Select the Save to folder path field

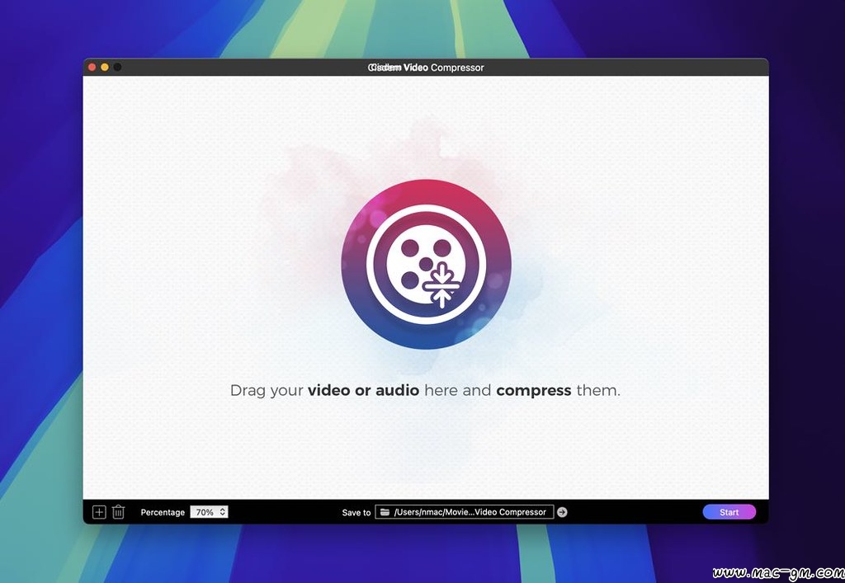tap(465, 512)
